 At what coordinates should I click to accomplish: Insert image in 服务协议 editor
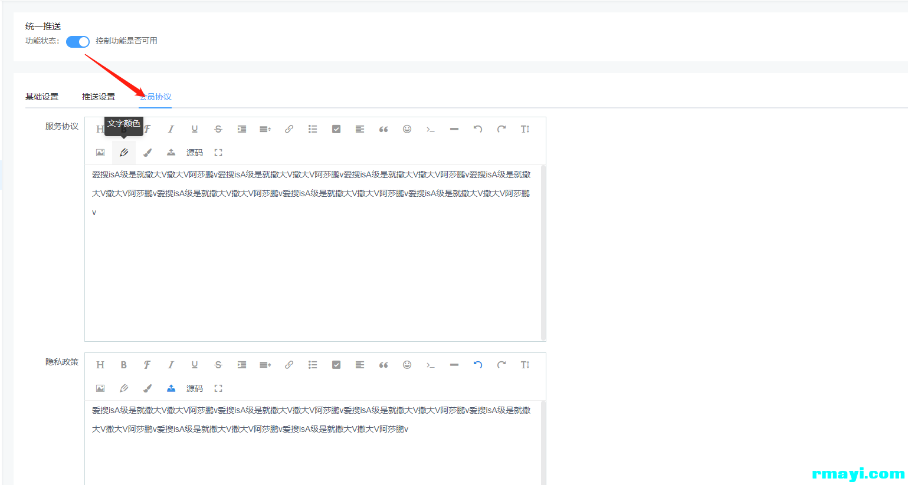point(100,153)
